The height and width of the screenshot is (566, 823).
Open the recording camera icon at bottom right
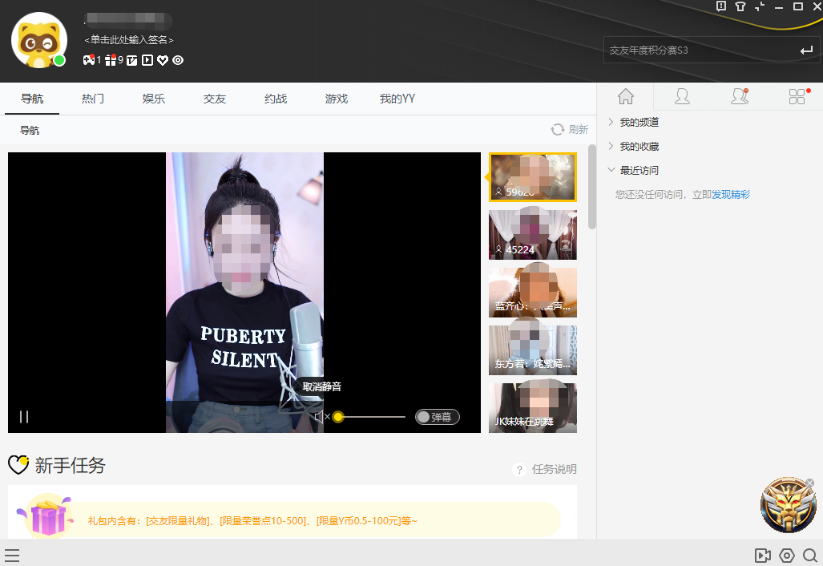(x=762, y=555)
